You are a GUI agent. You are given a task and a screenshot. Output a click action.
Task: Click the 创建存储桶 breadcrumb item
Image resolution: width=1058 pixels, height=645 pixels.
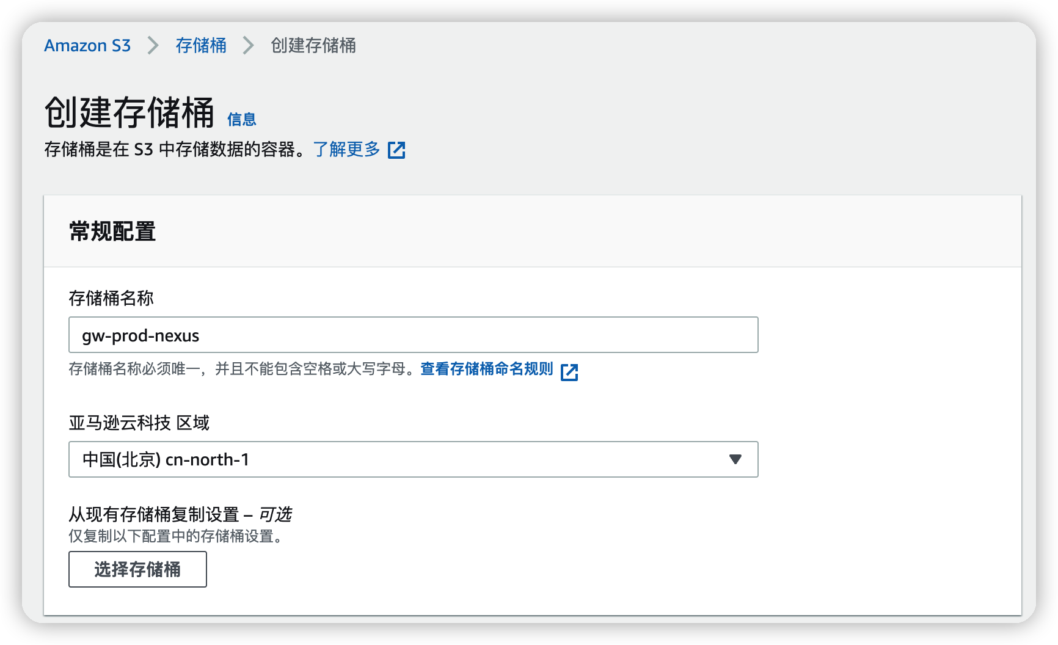click(x=313, y=46)
